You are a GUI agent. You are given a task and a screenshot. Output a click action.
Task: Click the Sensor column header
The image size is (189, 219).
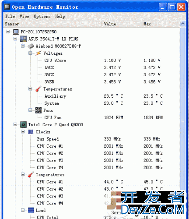tap(52, 24)
